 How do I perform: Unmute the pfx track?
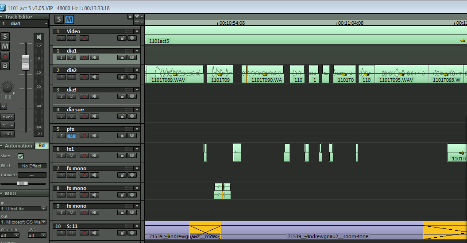(x=71, y=136)
